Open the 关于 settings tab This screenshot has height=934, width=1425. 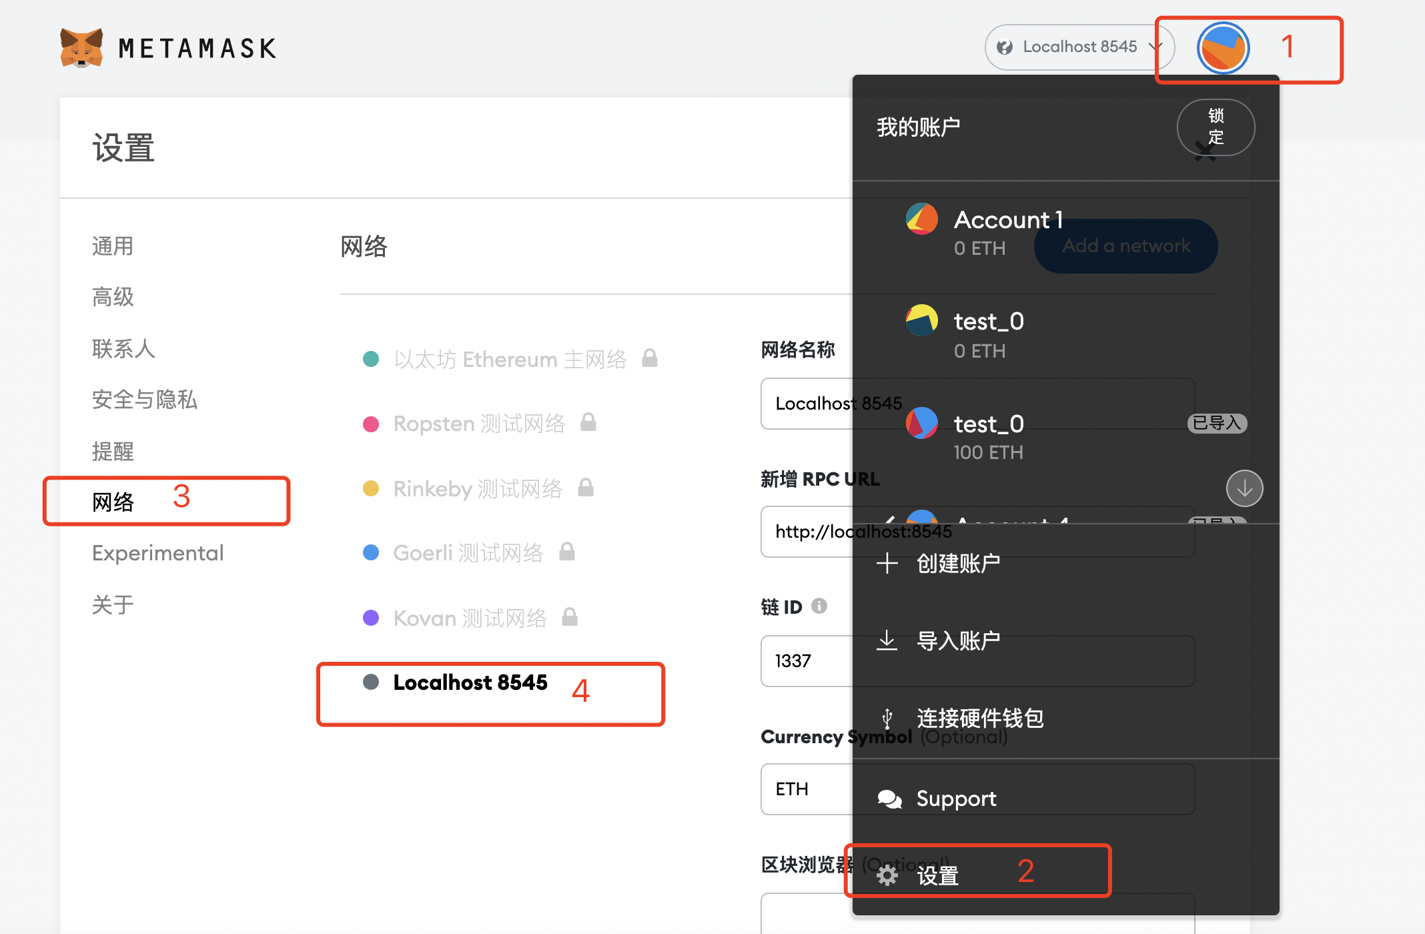113,604
